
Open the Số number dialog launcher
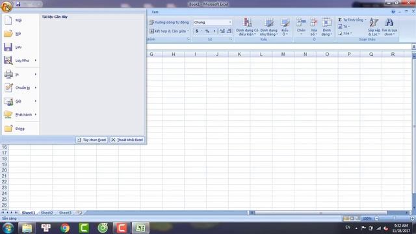[x=231, y=39]
